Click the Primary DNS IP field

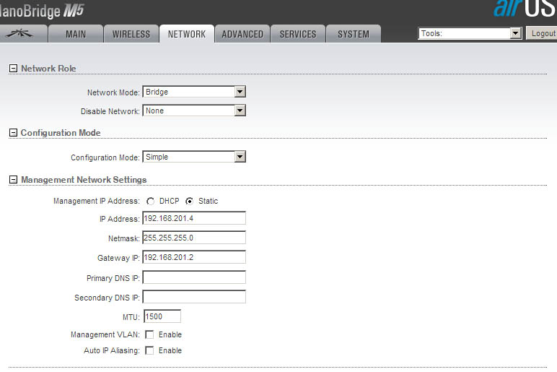pyautogui.click(x=194, y=277)
